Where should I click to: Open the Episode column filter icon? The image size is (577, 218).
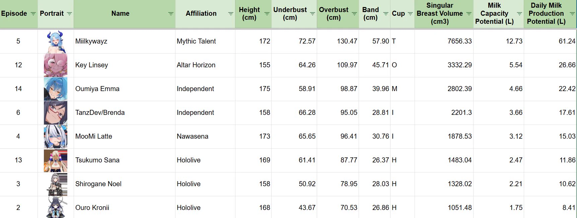click(33, 14)
